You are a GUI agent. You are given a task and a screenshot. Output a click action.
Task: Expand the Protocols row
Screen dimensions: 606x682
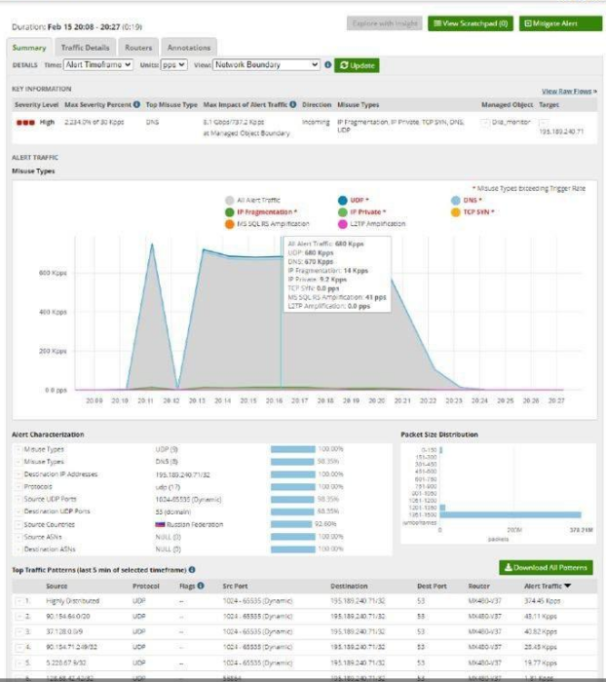coord(19,487)
